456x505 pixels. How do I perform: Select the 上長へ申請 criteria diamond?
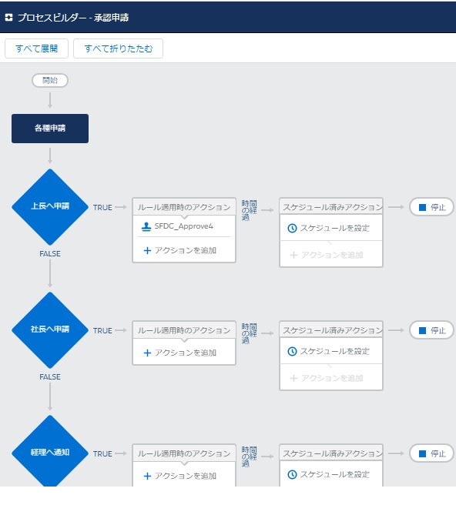click(50, 207)
